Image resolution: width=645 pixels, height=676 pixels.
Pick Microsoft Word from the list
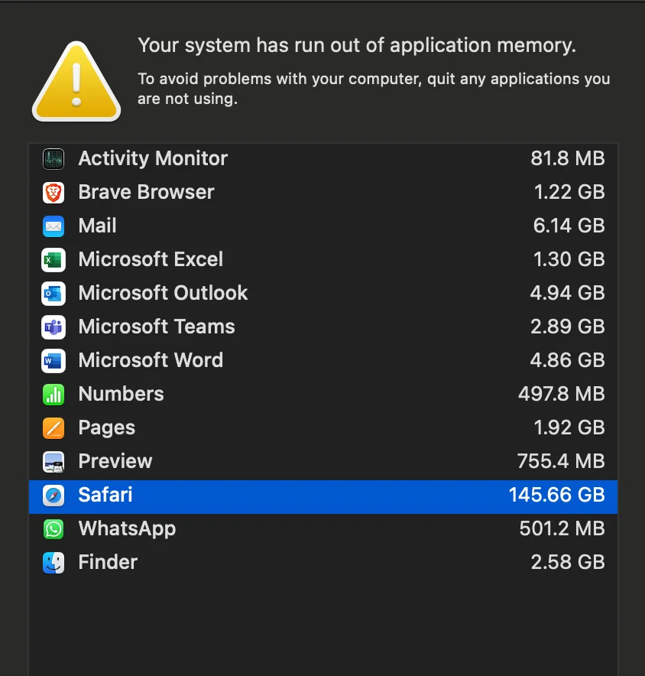click(x=151, y=360)
